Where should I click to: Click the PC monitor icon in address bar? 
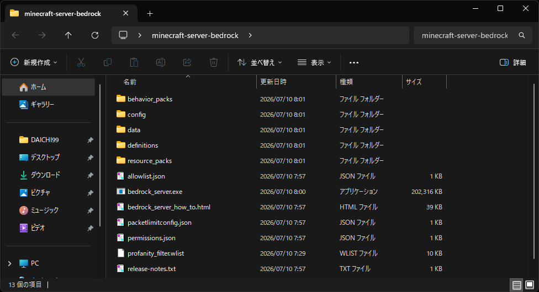click(x=123, y=35)
